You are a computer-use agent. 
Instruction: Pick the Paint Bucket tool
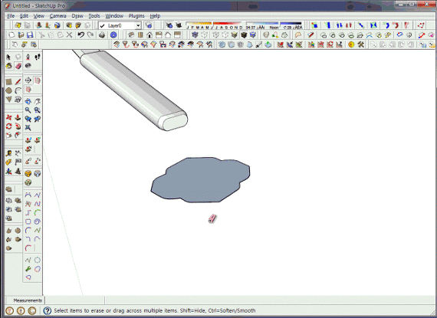tap(8, 66)
